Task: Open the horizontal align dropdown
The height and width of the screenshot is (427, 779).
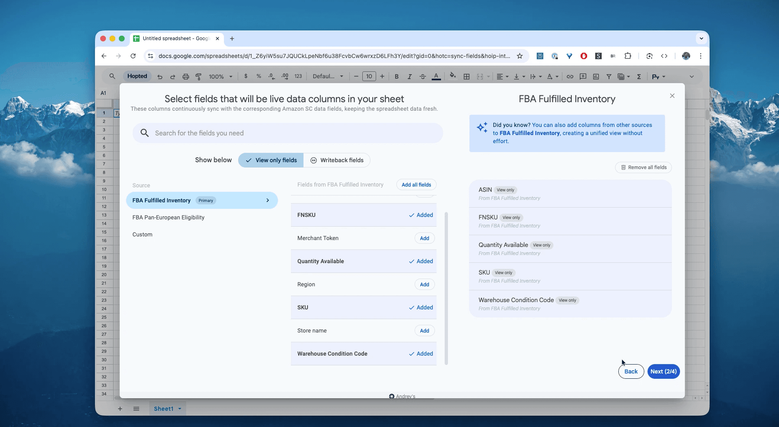Action: tap(502, 77)
